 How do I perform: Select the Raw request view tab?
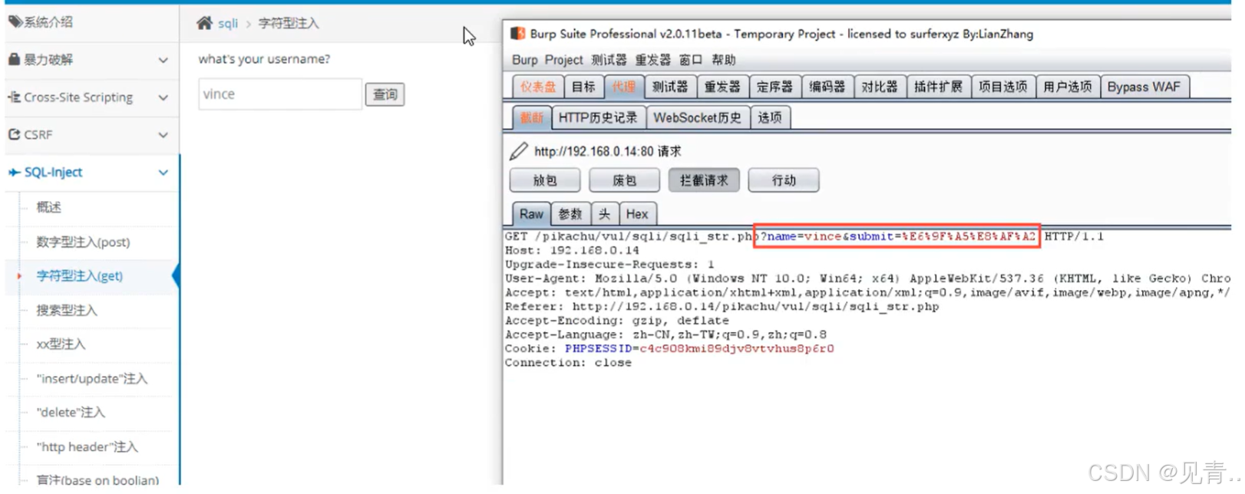[x=531, y=214]
